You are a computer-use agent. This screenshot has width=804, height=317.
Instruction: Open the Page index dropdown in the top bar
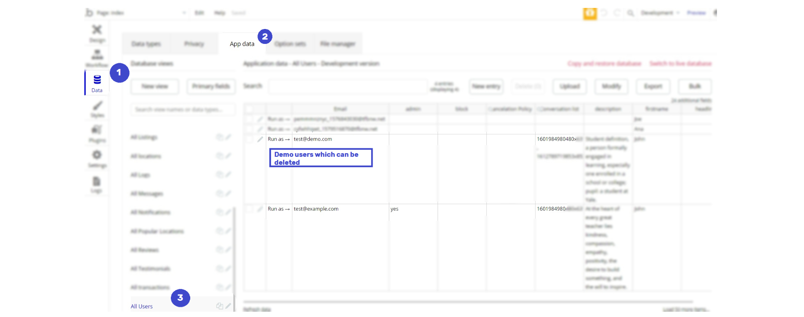click(x=141, y=13)
